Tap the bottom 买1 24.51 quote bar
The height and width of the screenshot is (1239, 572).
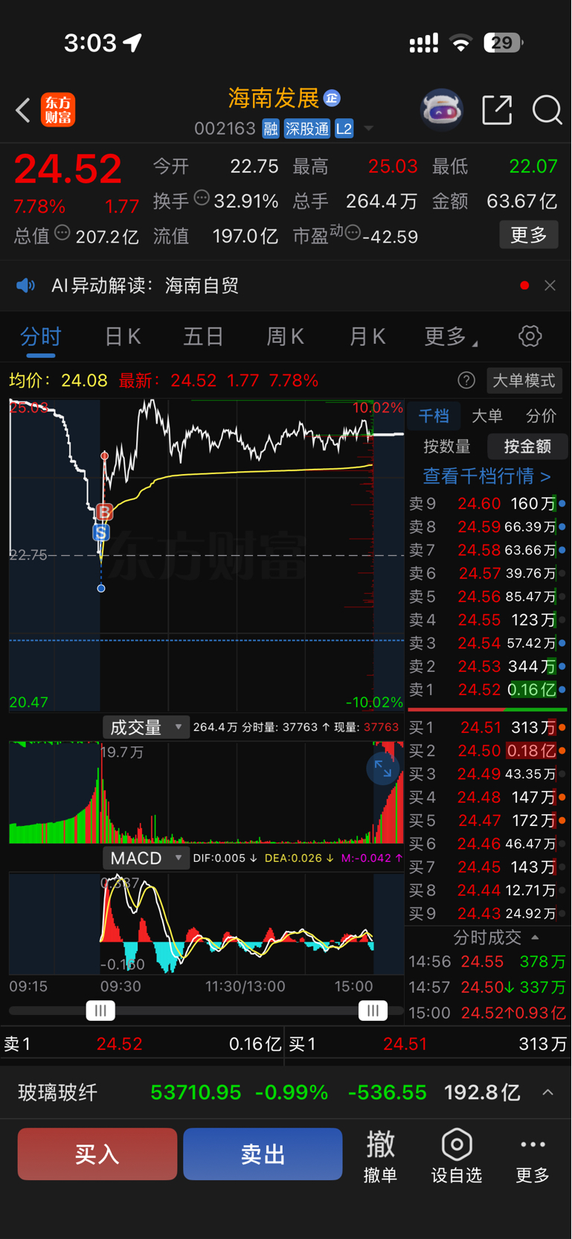click(x=428, y=1044)
